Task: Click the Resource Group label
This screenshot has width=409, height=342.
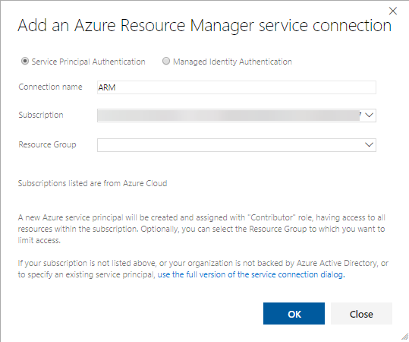Action: pos(47,144)
